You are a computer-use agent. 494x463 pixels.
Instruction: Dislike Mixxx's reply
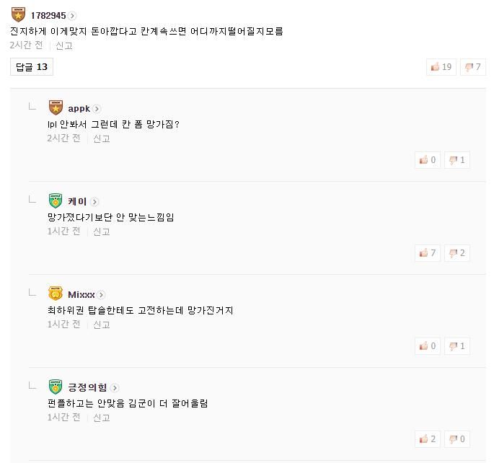(457, 346)
